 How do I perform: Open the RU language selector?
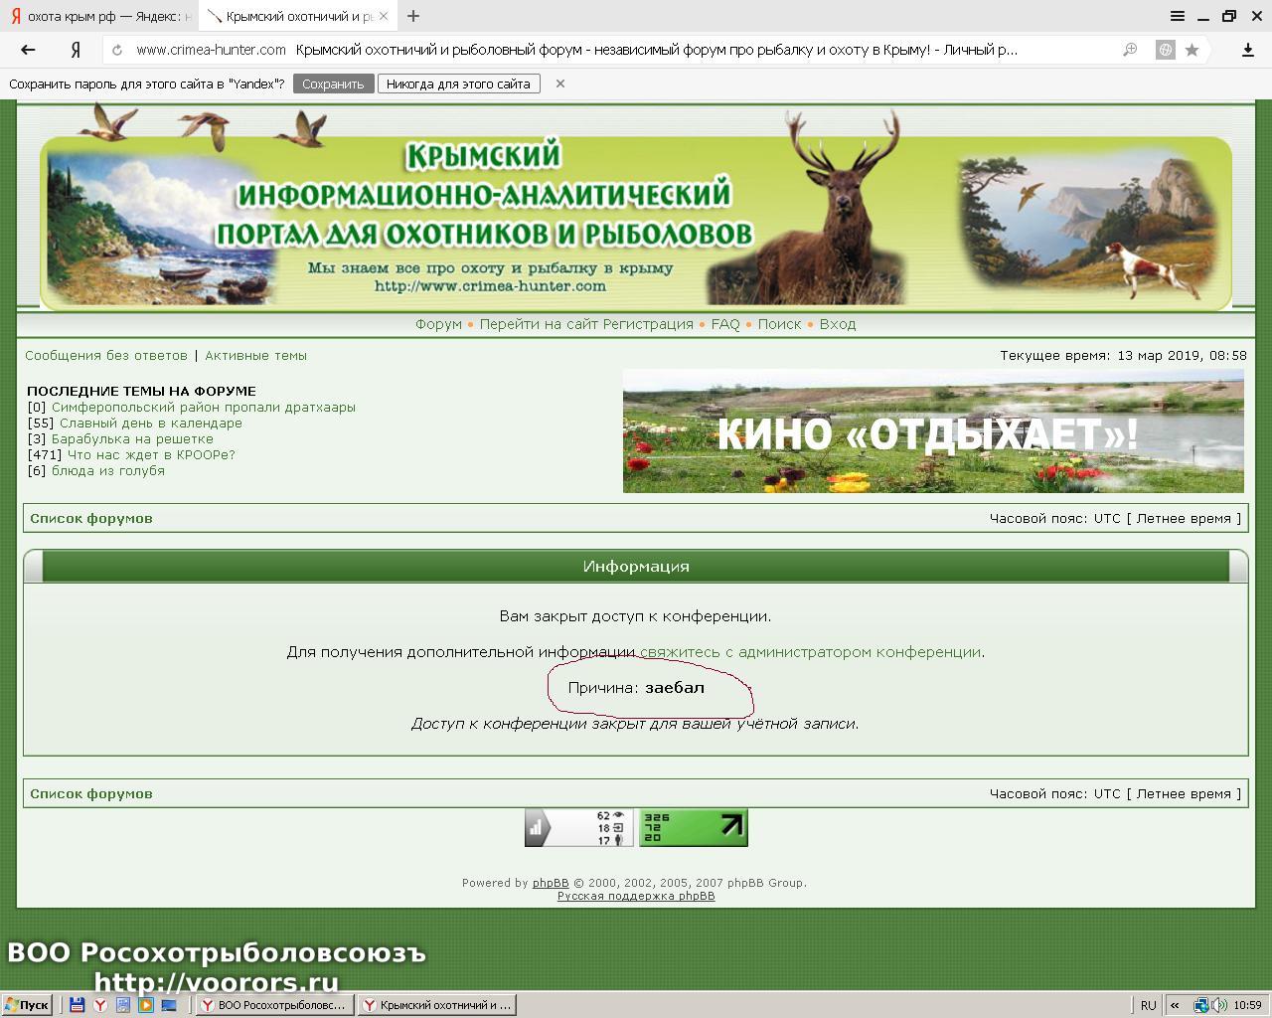click(1148, 1005)
